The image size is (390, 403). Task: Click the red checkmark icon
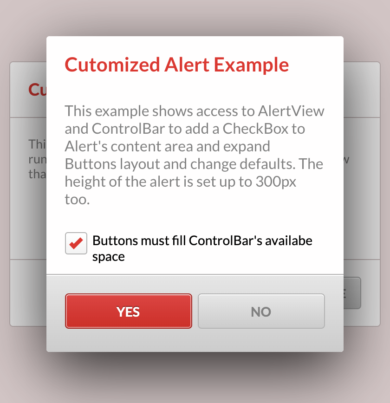click(76, 243)
